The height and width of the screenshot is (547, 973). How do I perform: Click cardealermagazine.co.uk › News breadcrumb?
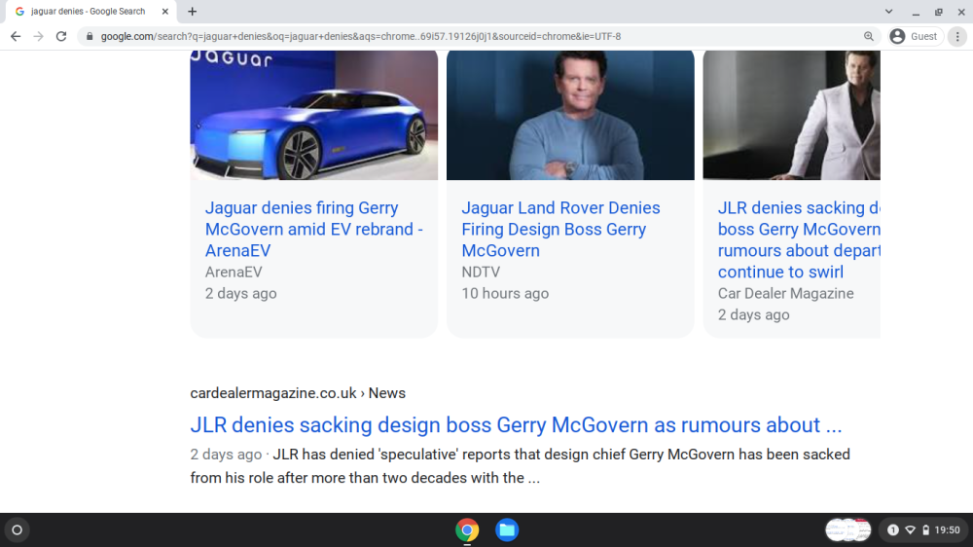298,393
